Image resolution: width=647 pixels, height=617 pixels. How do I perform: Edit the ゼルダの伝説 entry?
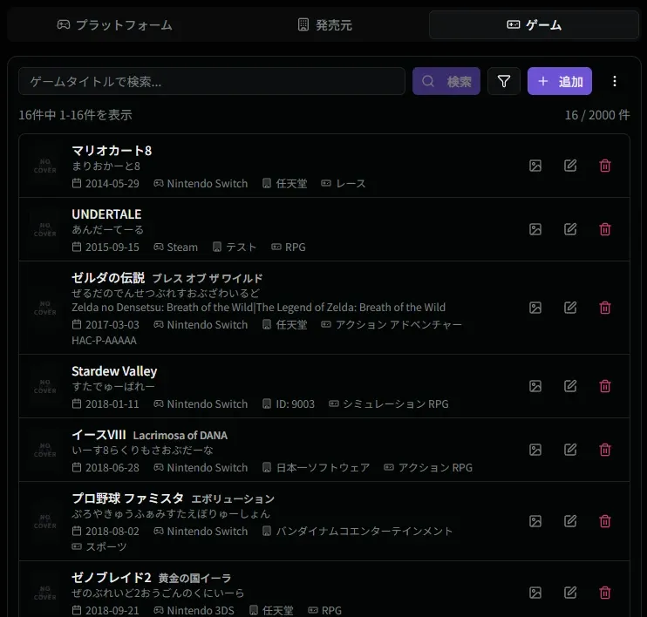570,308
